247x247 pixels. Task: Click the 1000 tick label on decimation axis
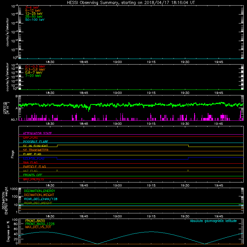click(x=14, y=189)
